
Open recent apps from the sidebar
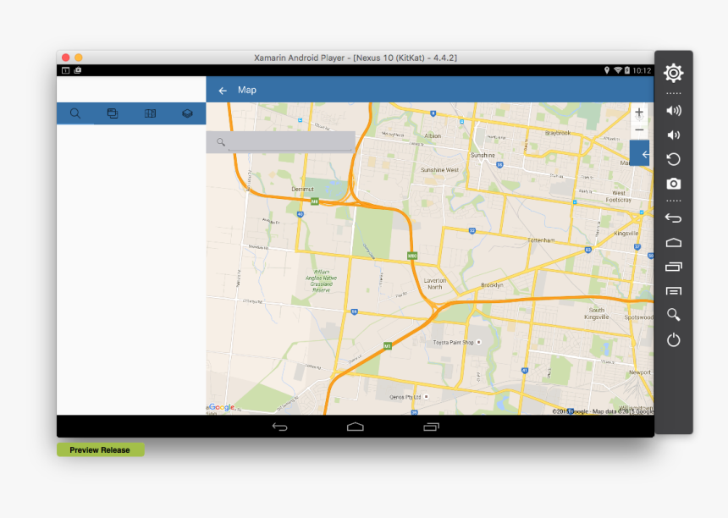[x=673, y=267]
